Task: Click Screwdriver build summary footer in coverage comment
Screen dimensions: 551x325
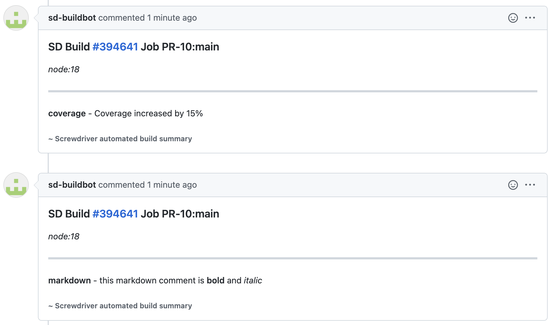Action: (x=120, y=139)
